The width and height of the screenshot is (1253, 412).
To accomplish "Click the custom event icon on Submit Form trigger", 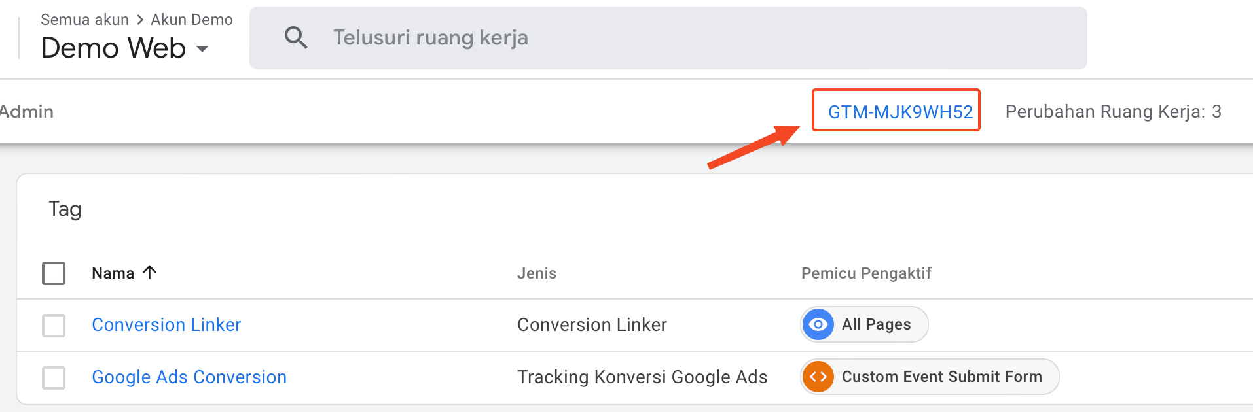I will [x=818, y=377].
